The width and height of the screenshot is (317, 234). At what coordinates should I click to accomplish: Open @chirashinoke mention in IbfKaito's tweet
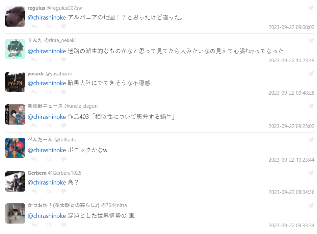[47, 150]
